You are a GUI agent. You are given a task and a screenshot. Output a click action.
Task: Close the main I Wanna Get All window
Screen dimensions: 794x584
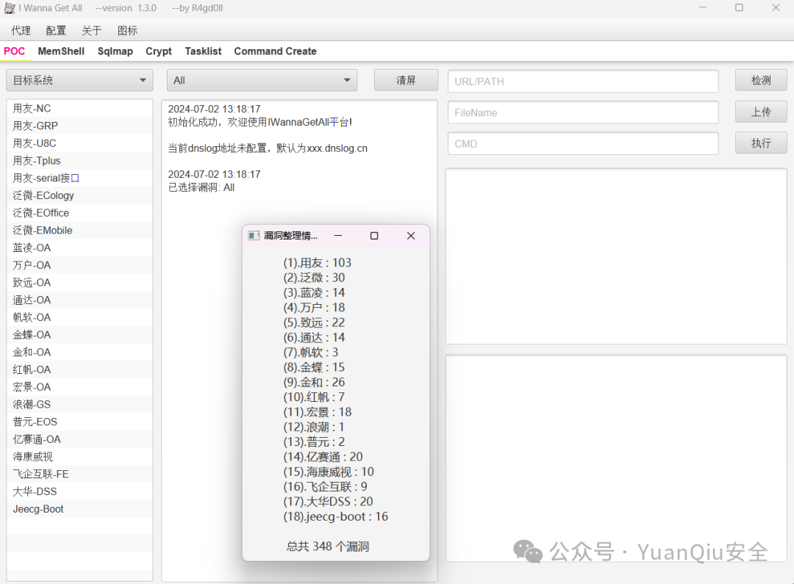coord(776,7)
